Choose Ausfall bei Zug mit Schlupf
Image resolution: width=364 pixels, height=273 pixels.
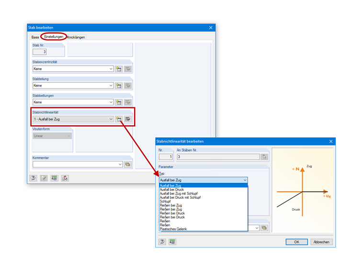(204, 193)
